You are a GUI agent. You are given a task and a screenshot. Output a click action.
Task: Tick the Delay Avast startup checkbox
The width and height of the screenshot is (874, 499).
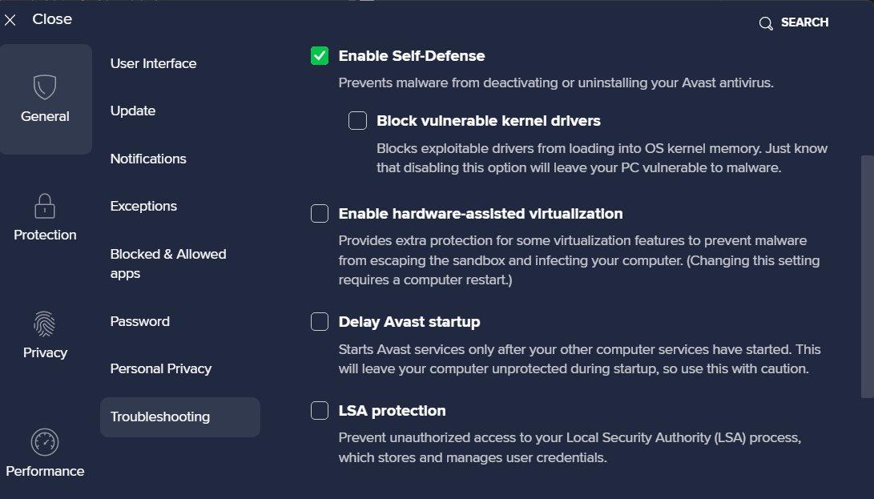pos(320,322)
